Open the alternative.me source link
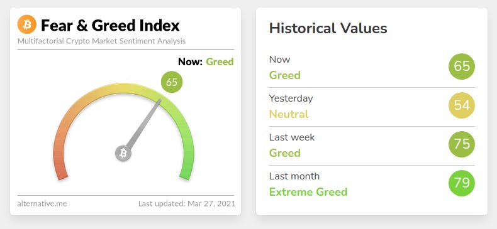The height and width of the screenshot is (229, 497). 42,203
